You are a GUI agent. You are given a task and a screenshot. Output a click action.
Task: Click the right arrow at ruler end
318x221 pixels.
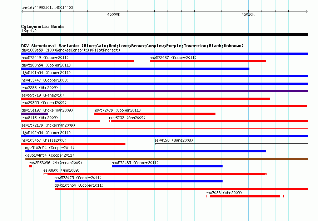click(x=307, y=11)
